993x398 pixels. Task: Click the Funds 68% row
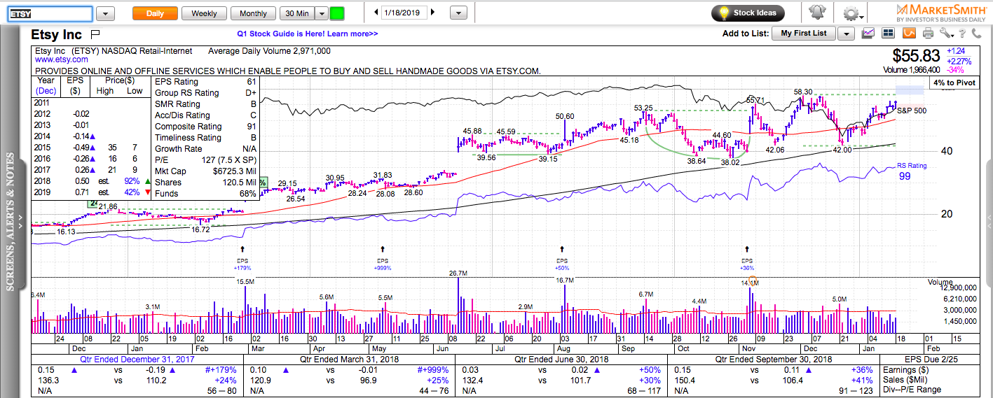[x=205, y=194]
